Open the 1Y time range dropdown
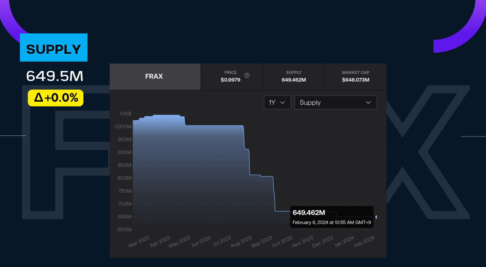486x267 pixels. pyautogui.click(x=277, y=102)
